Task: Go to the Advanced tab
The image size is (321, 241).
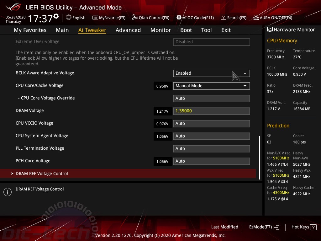Action: click(x=128, y=30)
